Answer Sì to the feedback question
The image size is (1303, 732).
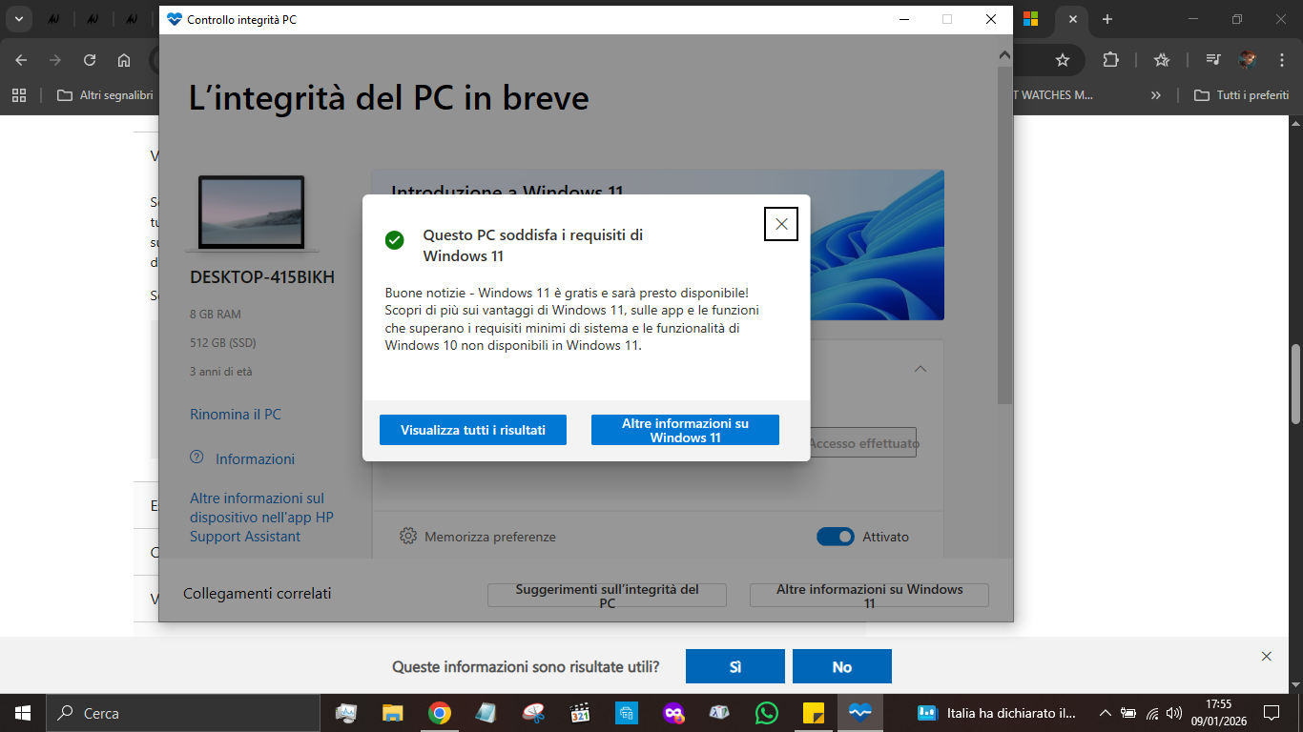tap(735, 666)
